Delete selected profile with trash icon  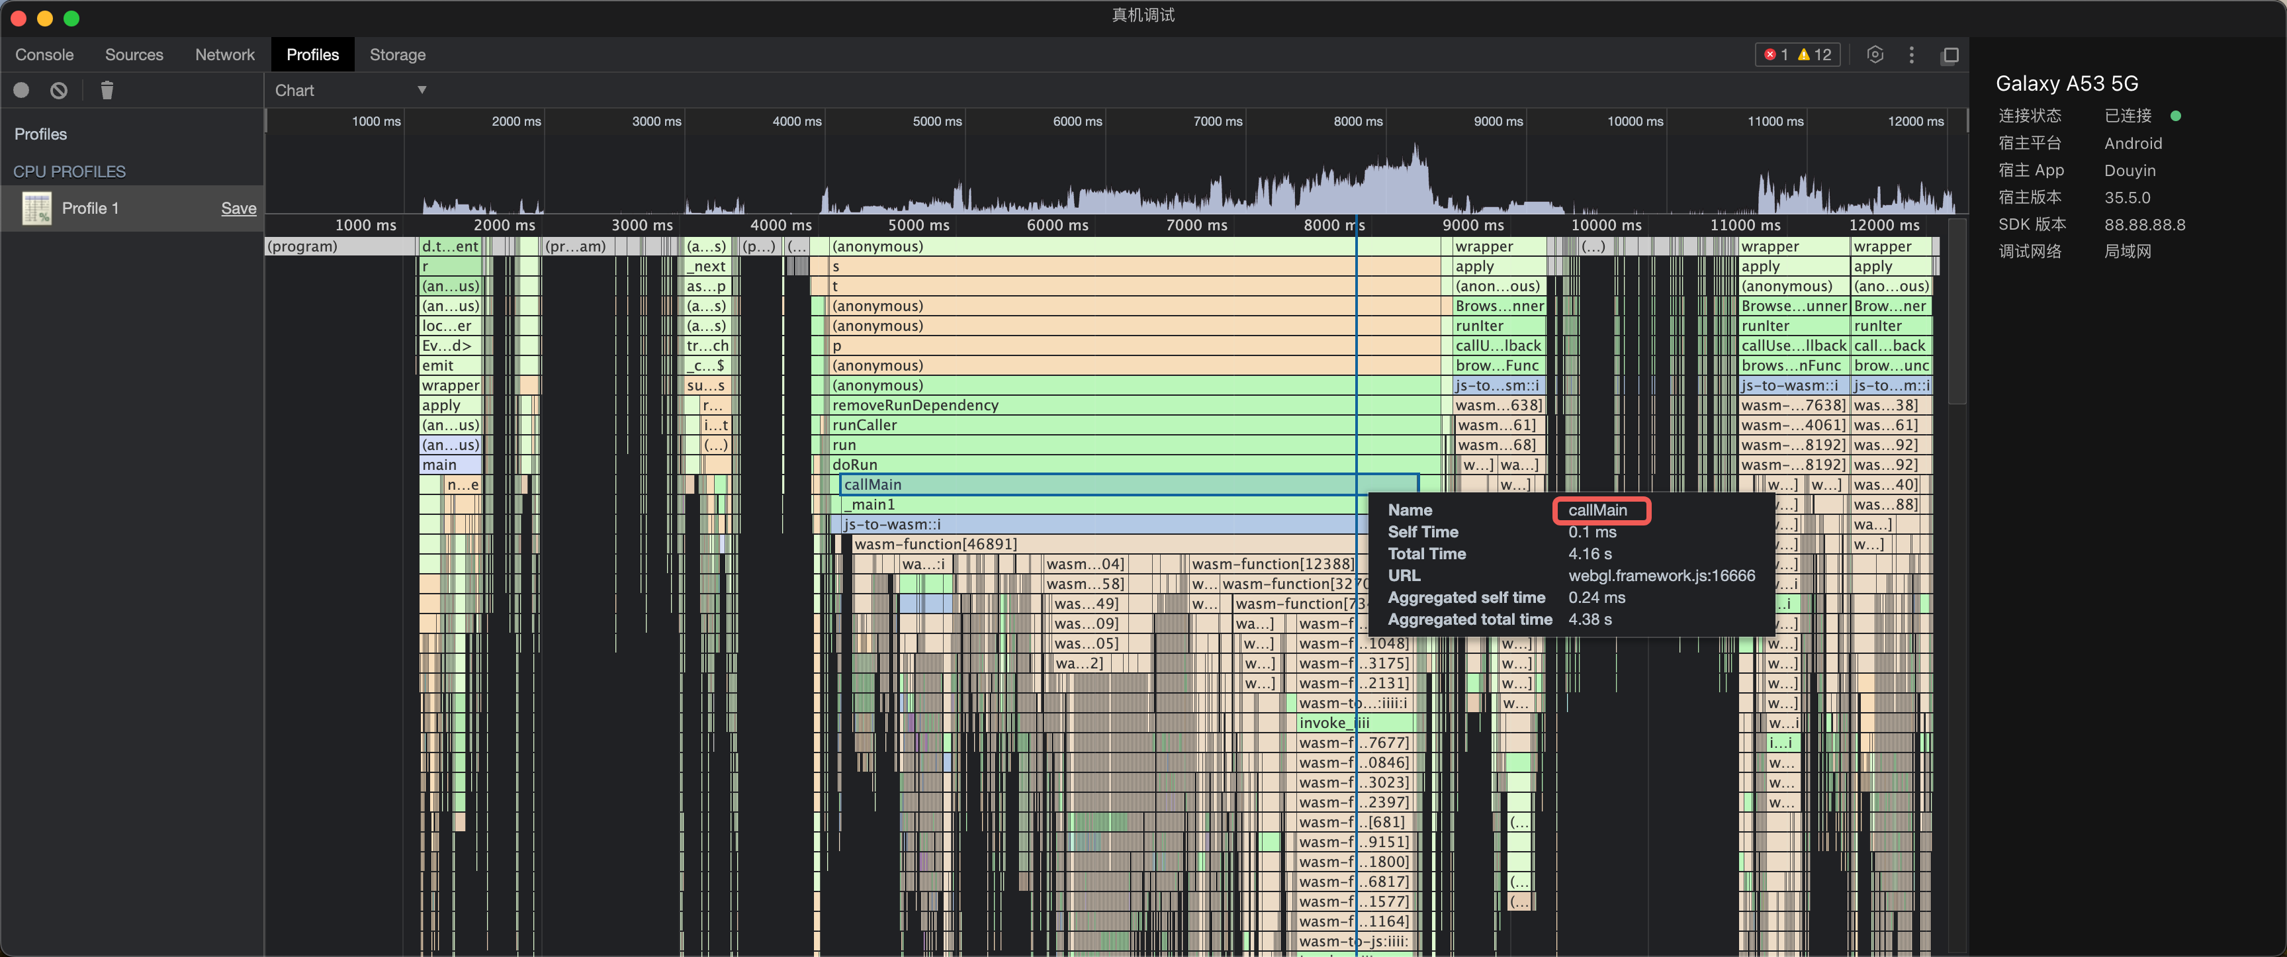click(x=107, y=89)
